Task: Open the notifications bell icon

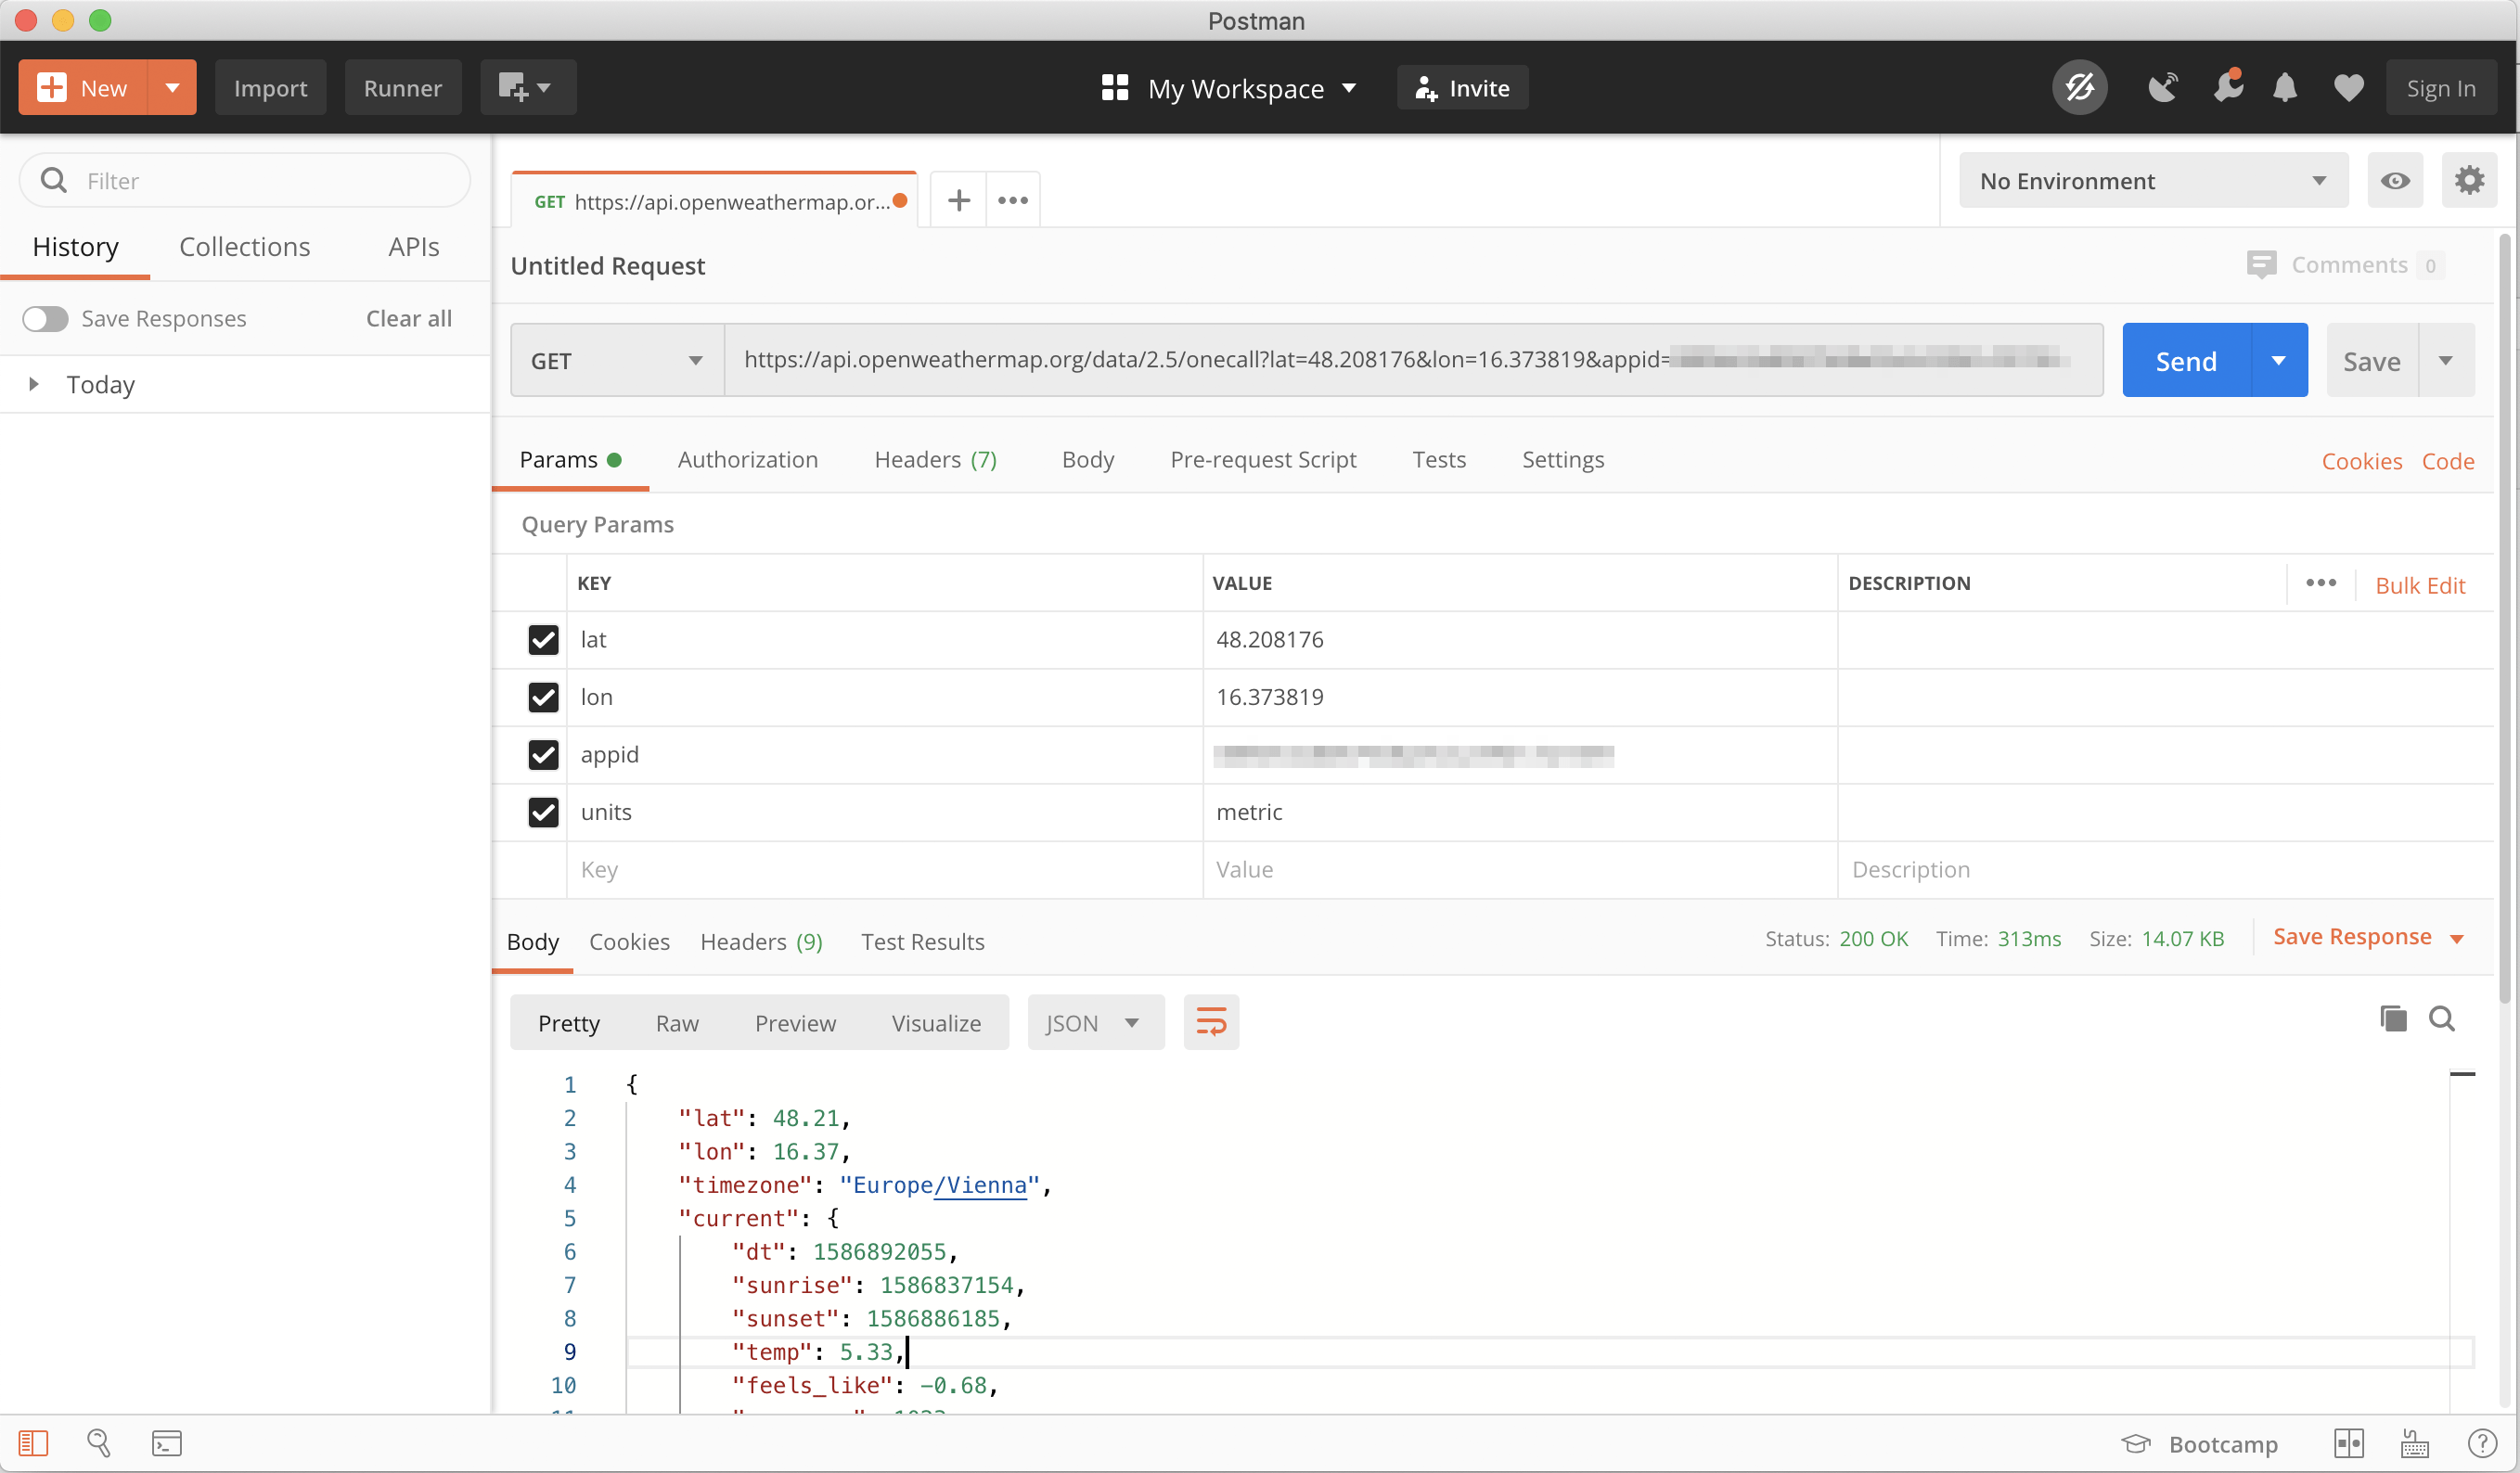Action: 2284,88
